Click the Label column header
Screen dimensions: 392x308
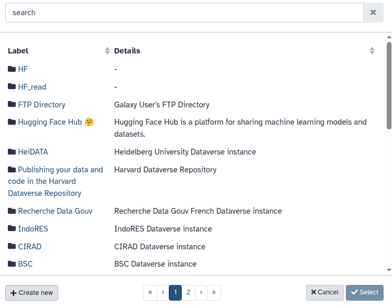(x=18, y=51)
